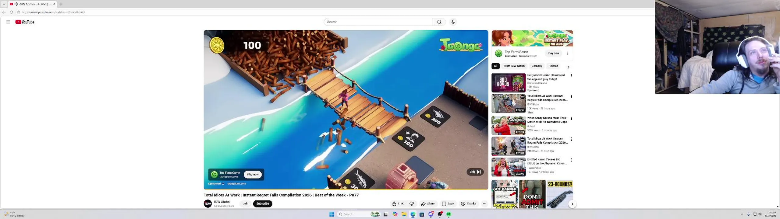This screenshot has width=780, height=219.
Task: Select the From IDW Global chip
Action: click(514, 66)
